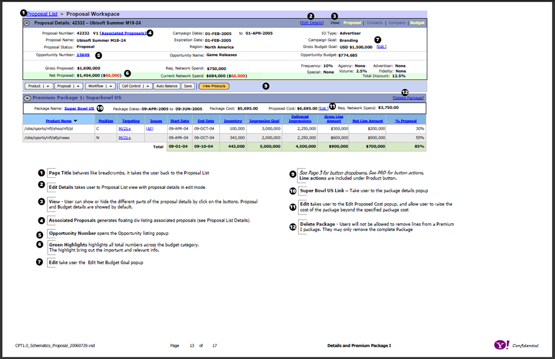Open the Proposal actions menu
555x359 pixels.
[77, 86]
